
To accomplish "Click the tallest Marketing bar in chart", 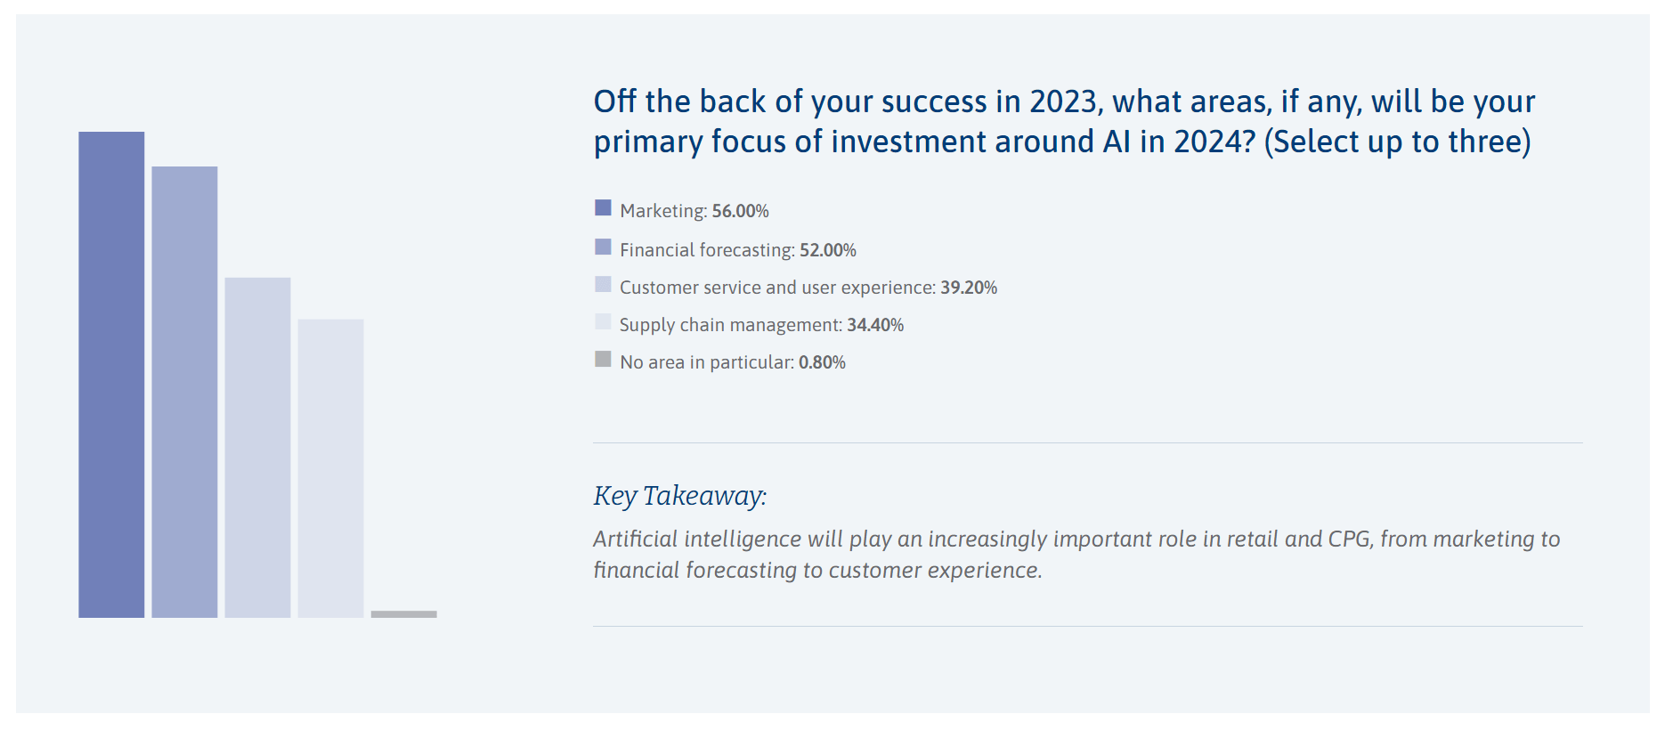I will click(x=111, y=374).
